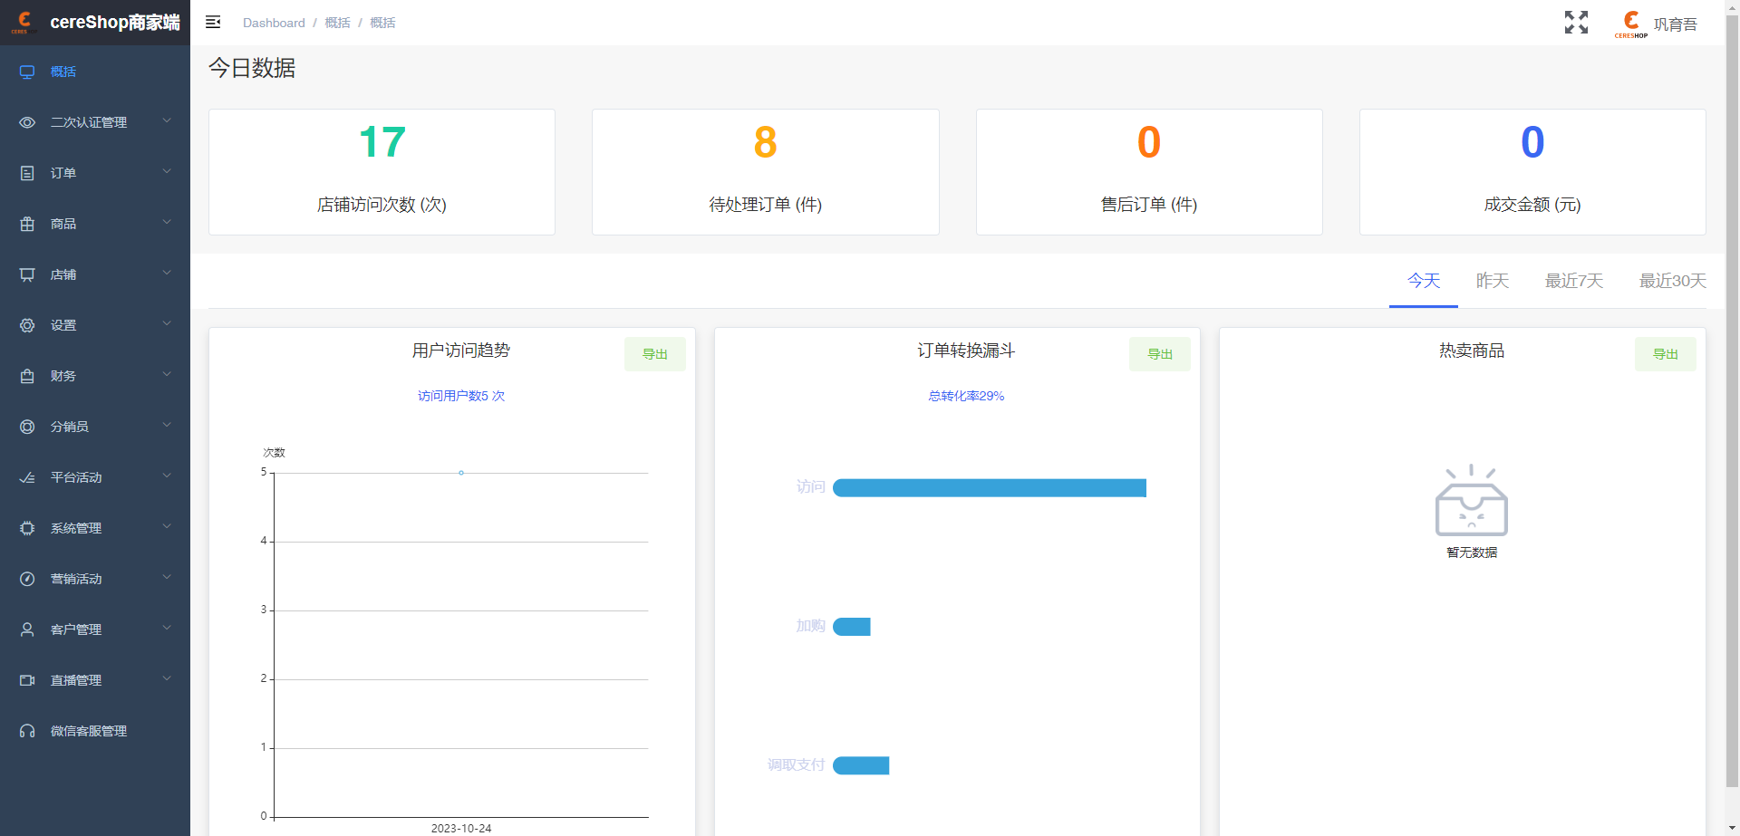Click the headset icon beside 微信客服管理
This screenshot has width=1740, height=836.
[27, 731]
